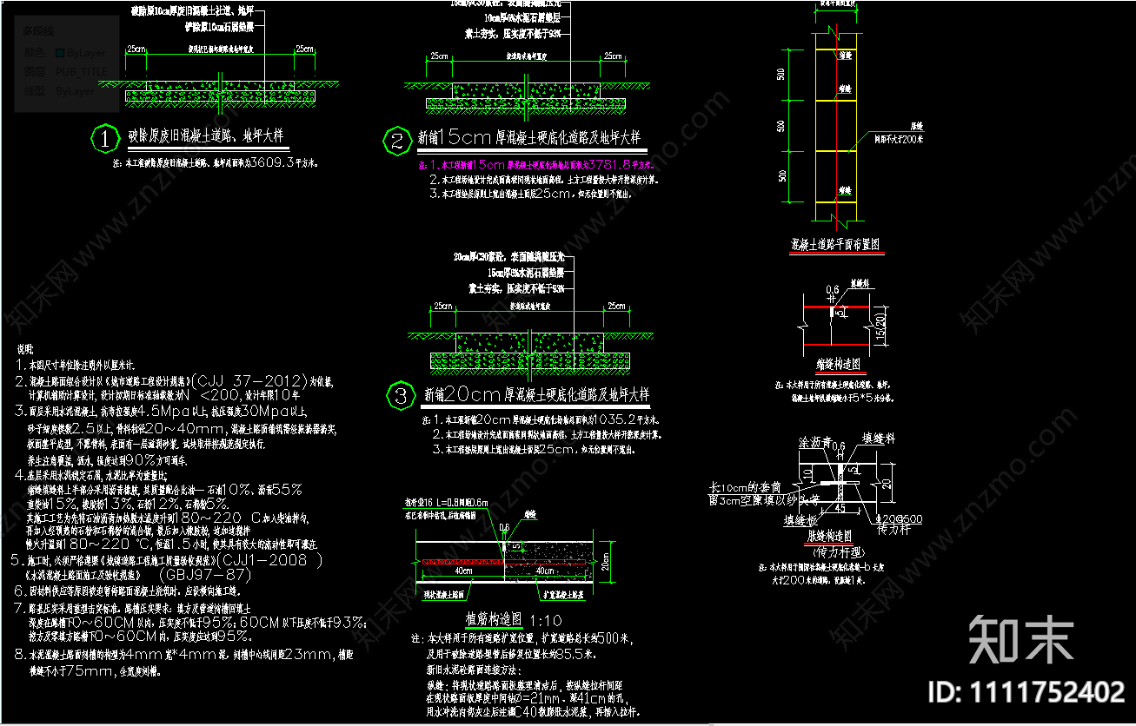Select the 多段线 tooltip heading
The image size is (1136, 726).
pos(38,31)
